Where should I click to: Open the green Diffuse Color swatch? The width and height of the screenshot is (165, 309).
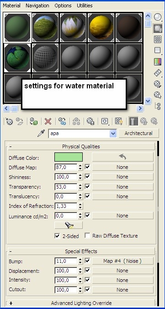[x=69, y=157]
